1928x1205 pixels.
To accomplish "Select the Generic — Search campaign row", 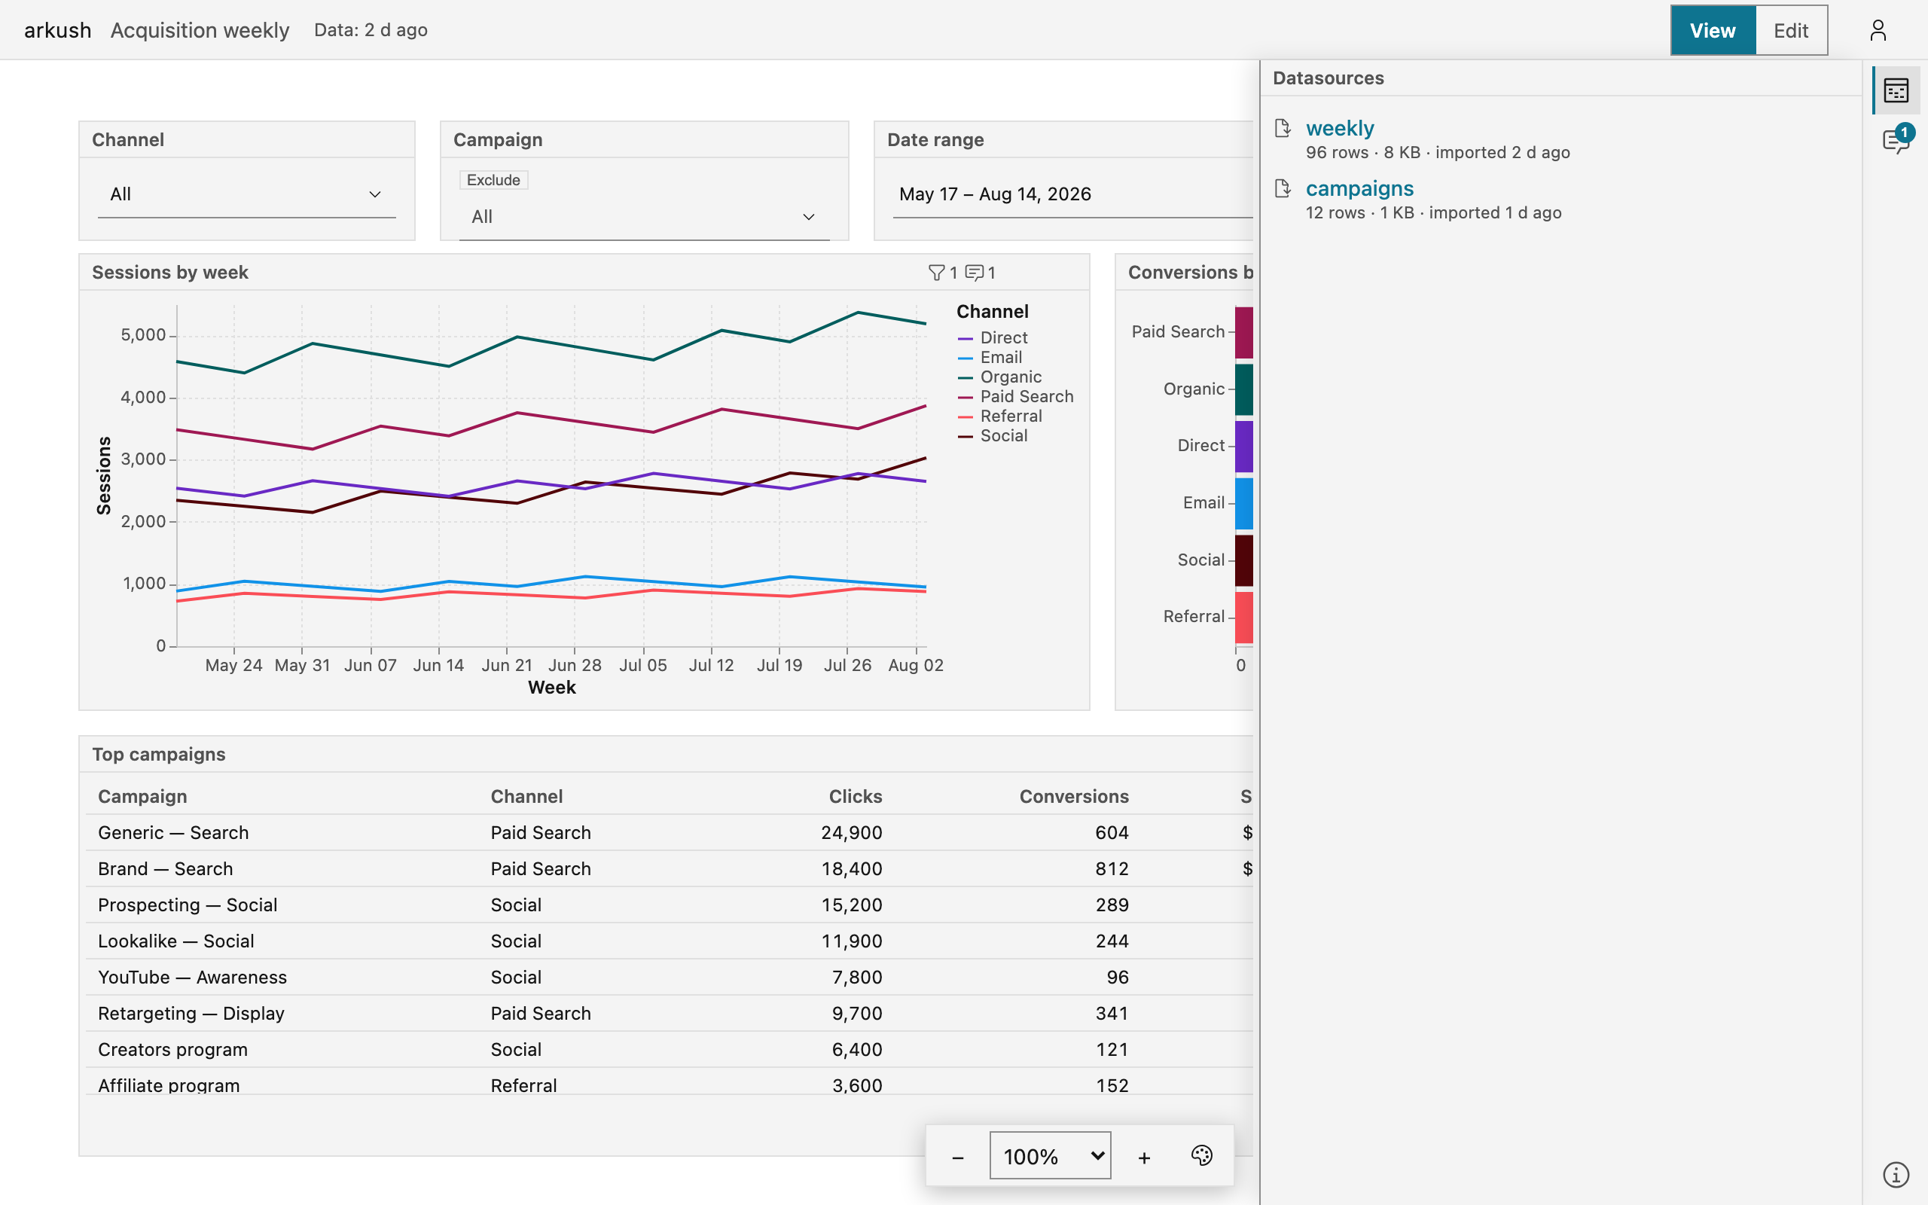I will tap(670, 833).
